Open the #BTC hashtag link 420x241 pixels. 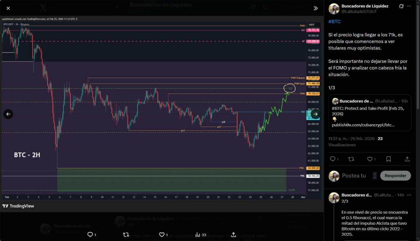[334, 22]
